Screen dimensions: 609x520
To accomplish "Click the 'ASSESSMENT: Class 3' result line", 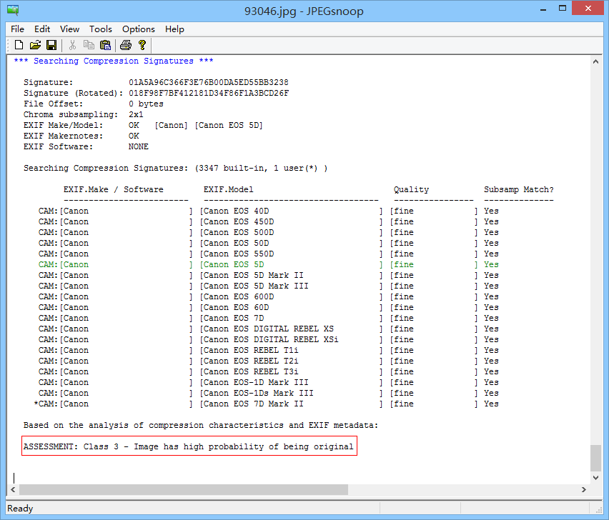I will click(x=189, y=446).
